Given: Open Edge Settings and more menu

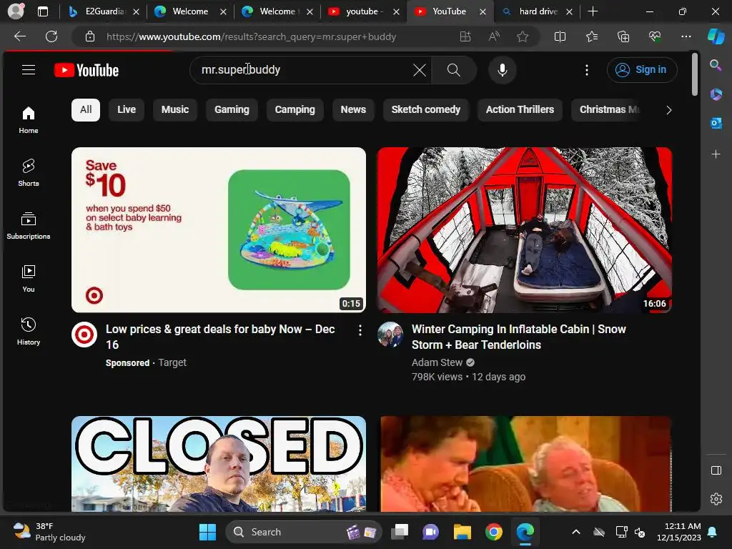Looking at the screenshot, I should click(x=686, y=36).
